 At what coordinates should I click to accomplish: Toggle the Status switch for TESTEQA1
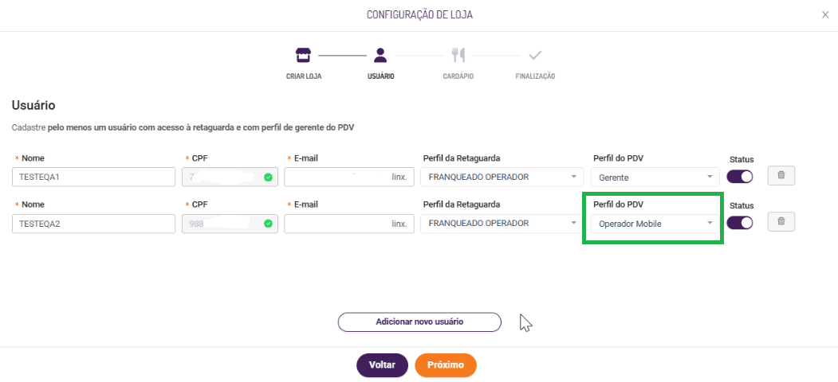(740, 176)
